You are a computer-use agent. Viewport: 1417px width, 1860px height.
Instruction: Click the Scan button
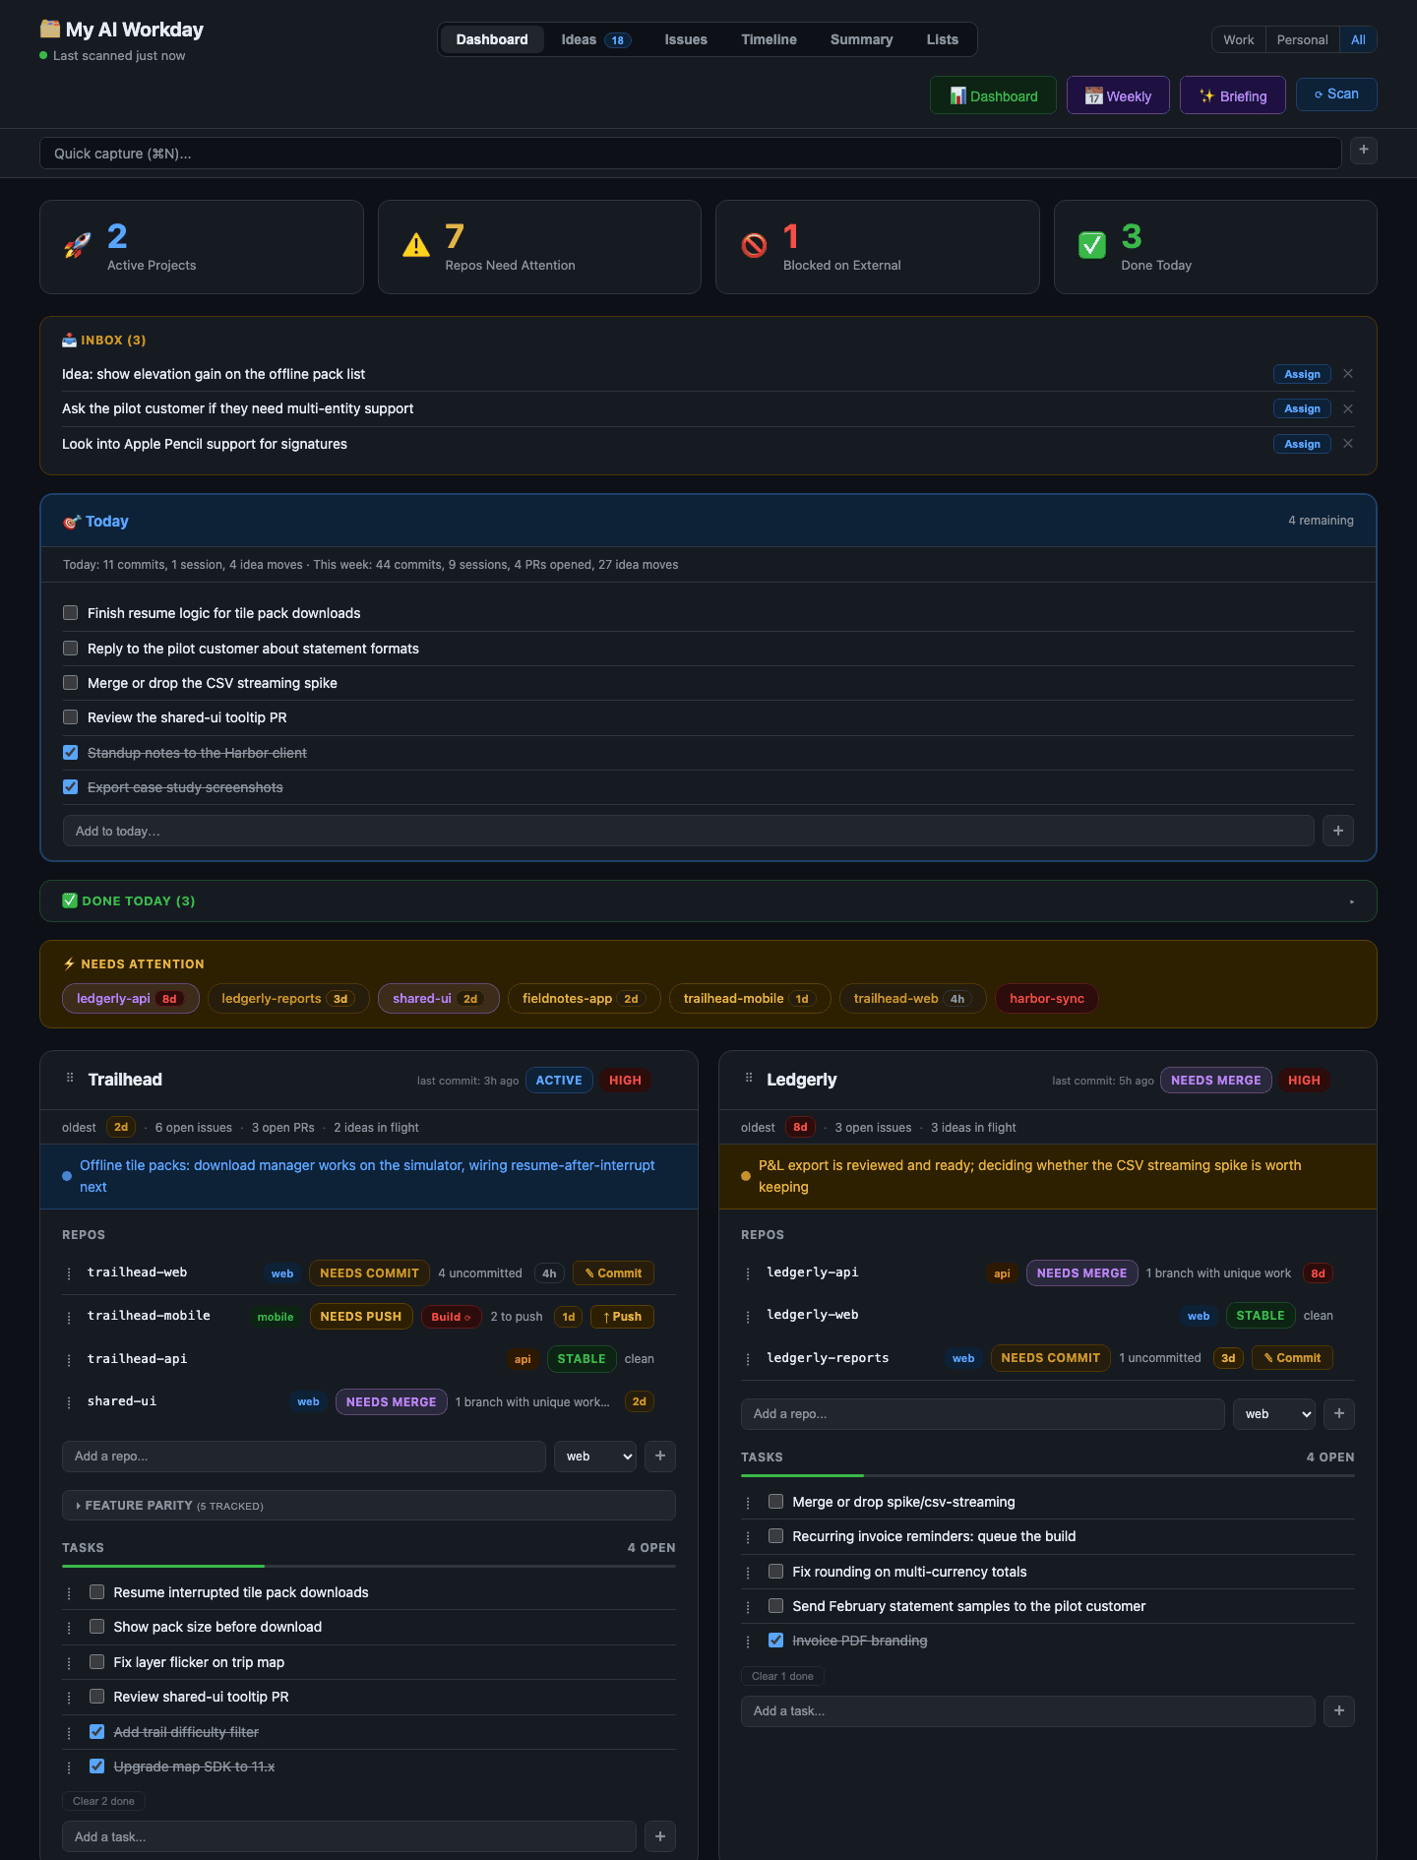tap(1336, 94)
